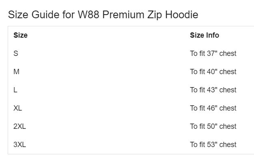Select the Size Info column header

tap(204, 35)
